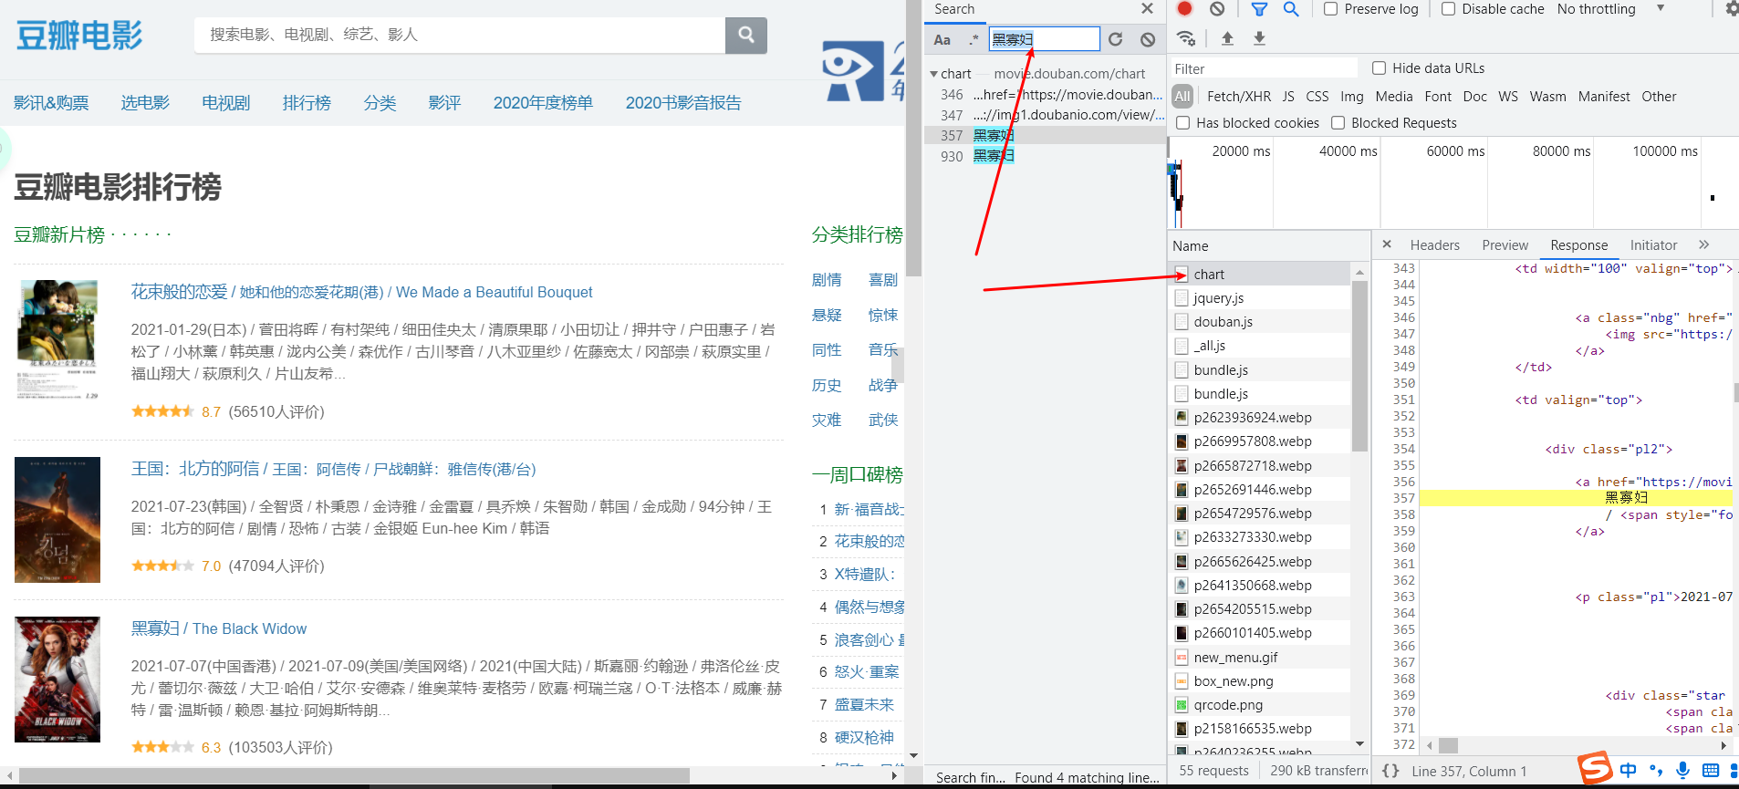Image resolution: width=1739 pixels, height=789 pixels.
Task: Close the request details pane
Action: pyautogui.click(x=1387, y=244)
